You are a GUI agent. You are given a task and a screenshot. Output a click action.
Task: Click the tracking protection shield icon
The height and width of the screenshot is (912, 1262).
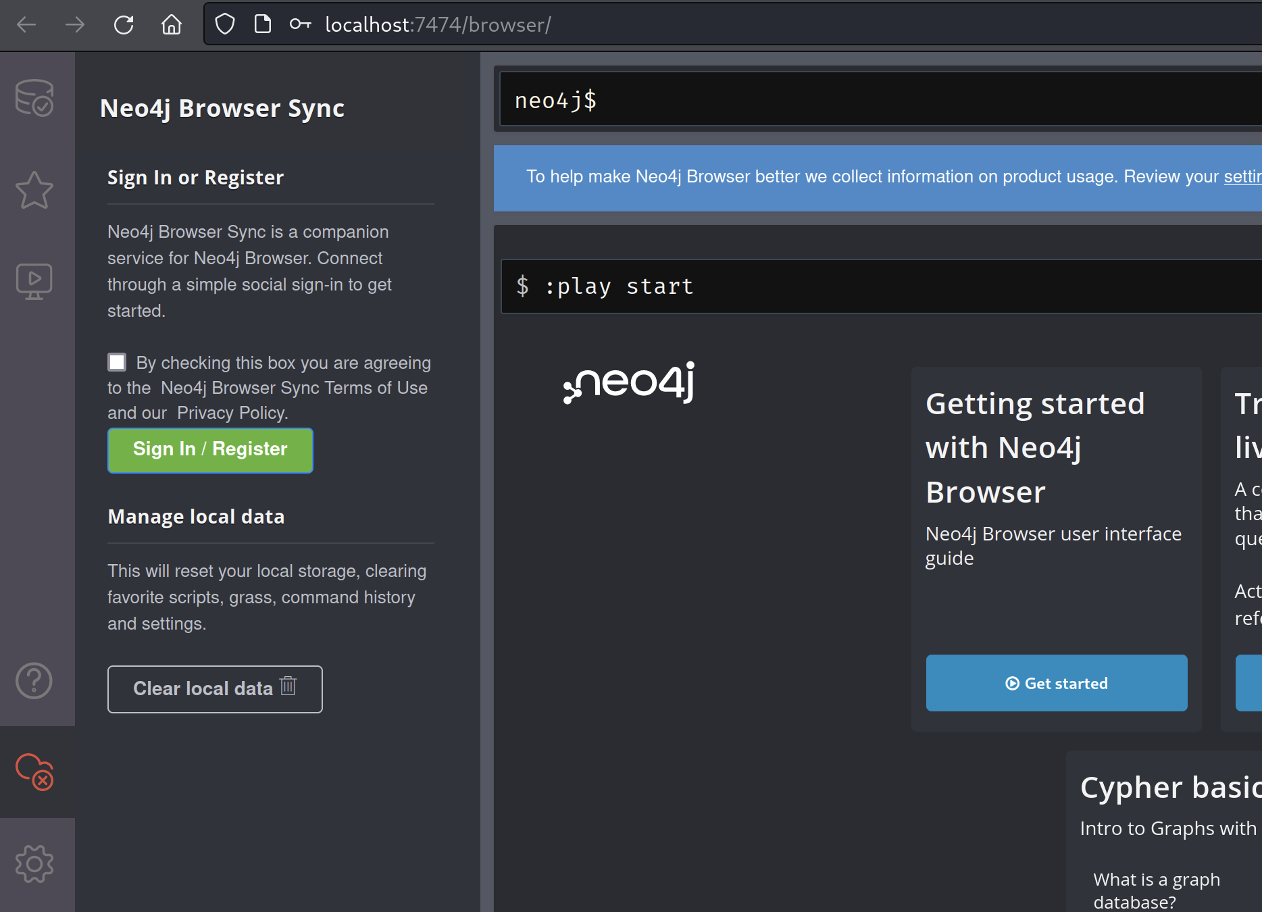click(x=225, y=25)
